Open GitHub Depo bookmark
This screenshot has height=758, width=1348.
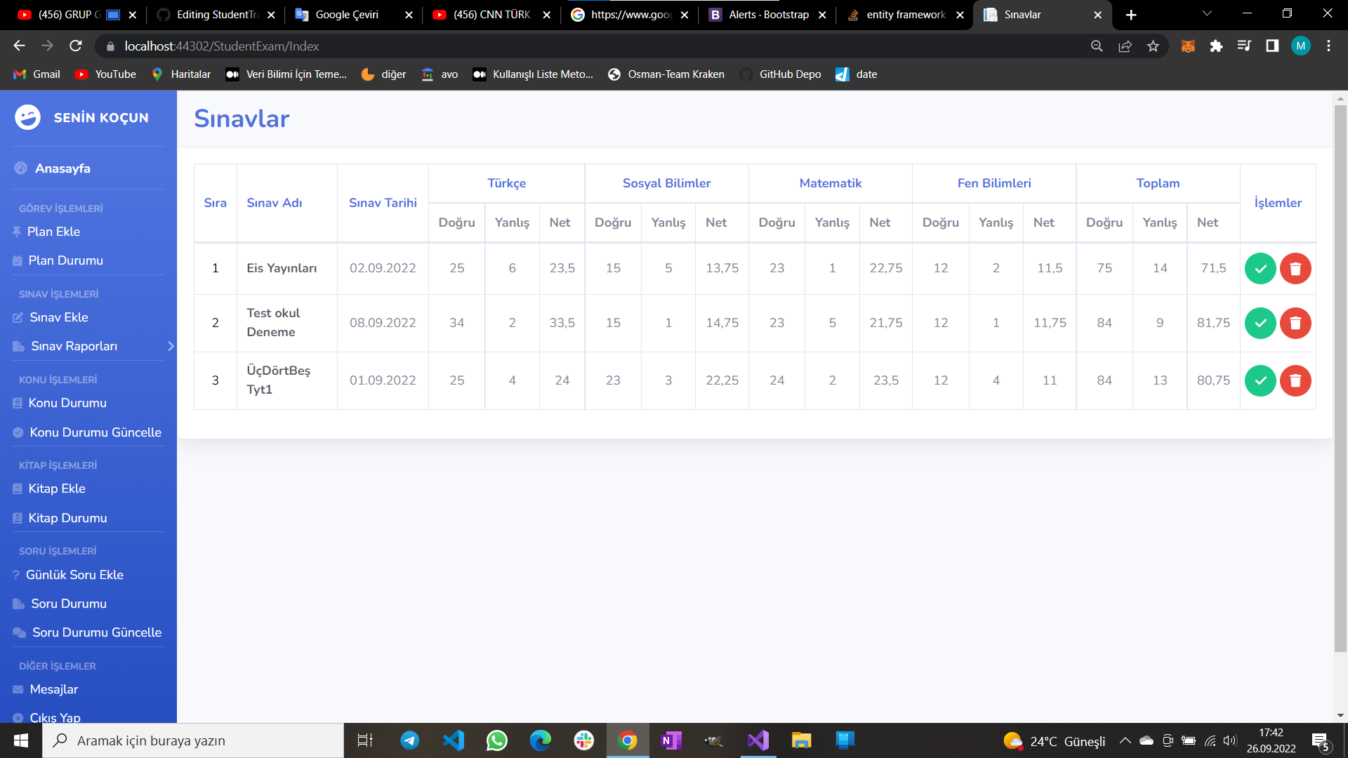pos(781,74)
